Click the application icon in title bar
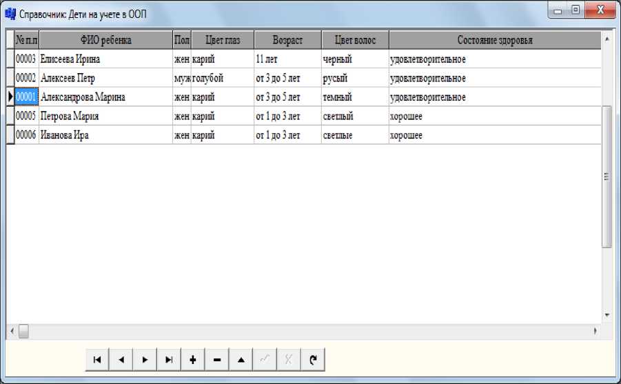This screenshot has width=621, height=384. (10, 14)
